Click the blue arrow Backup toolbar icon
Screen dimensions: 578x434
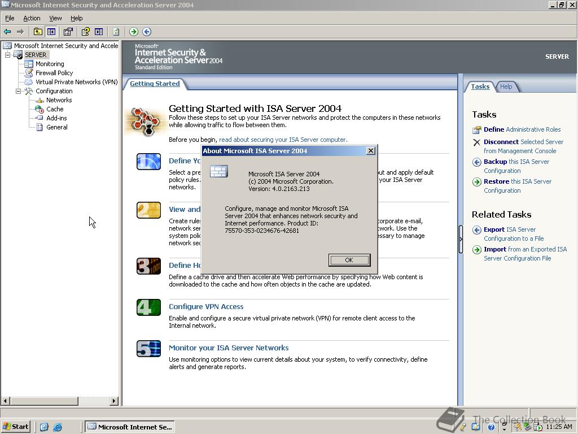147,32
